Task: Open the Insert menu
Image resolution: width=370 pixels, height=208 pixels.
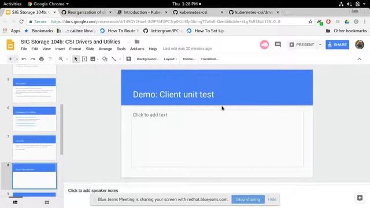Action: 60,49
